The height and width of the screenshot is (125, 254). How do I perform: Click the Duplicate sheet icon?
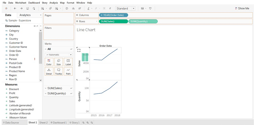pos(50,8)
